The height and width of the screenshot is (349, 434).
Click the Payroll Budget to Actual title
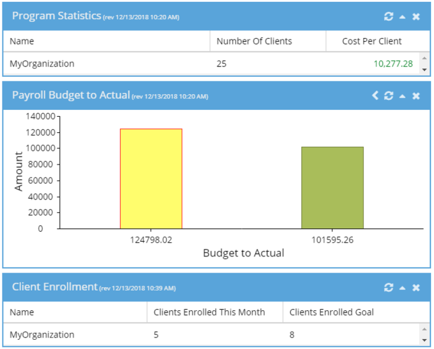71,95
